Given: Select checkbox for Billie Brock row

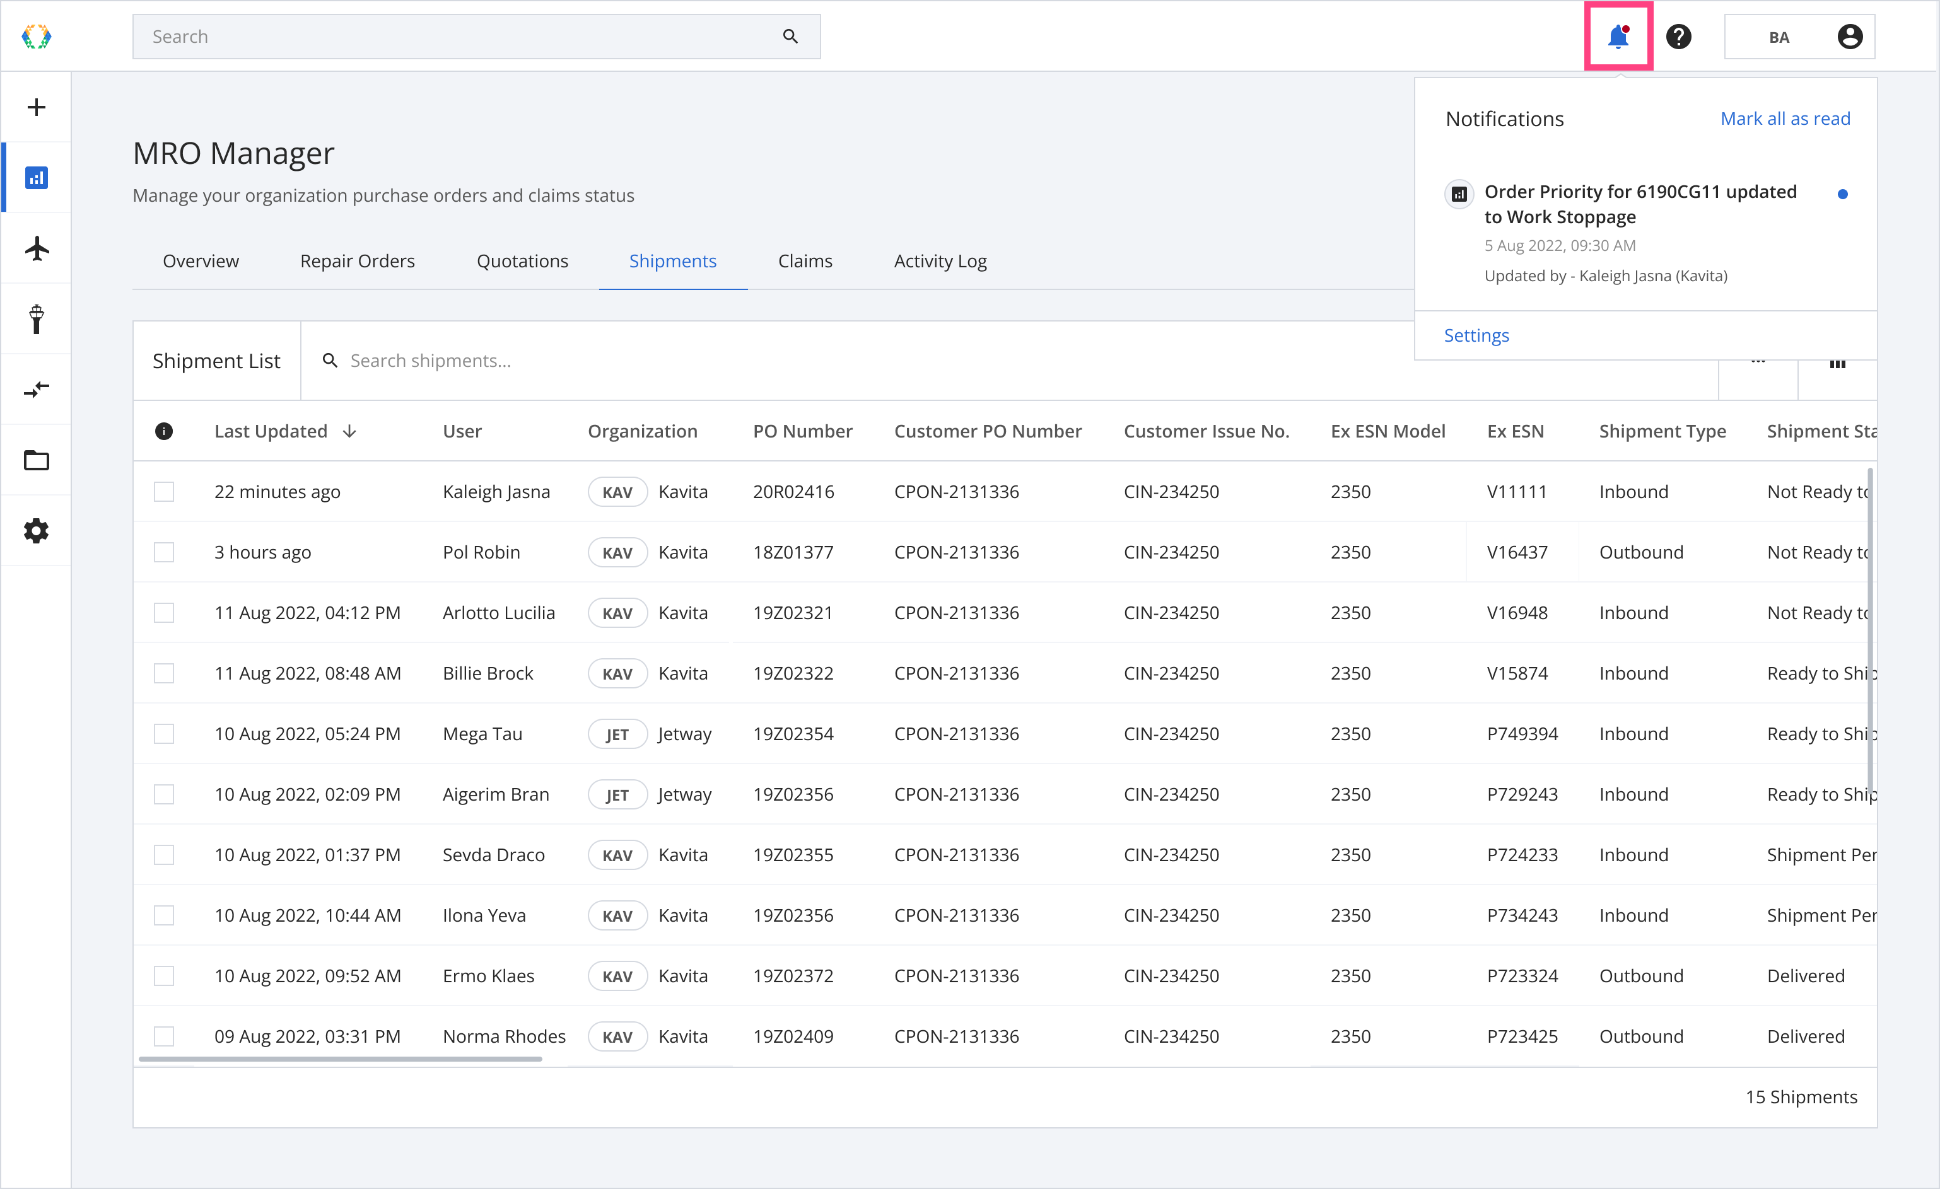Looking at the screenshot, I should pyautogui.click(x=164, y=673).
